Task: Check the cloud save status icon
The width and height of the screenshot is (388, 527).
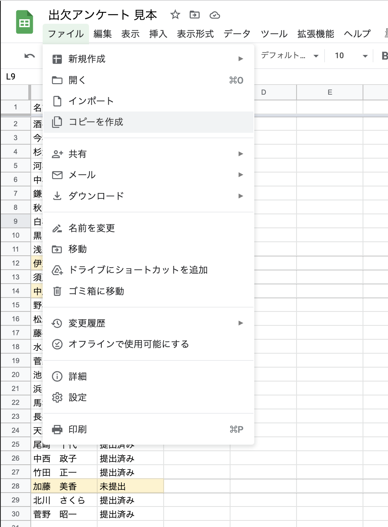Action: click(x=215, y=14)
